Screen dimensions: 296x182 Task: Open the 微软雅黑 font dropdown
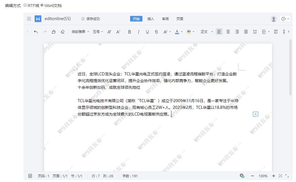[x=80, y=32]
